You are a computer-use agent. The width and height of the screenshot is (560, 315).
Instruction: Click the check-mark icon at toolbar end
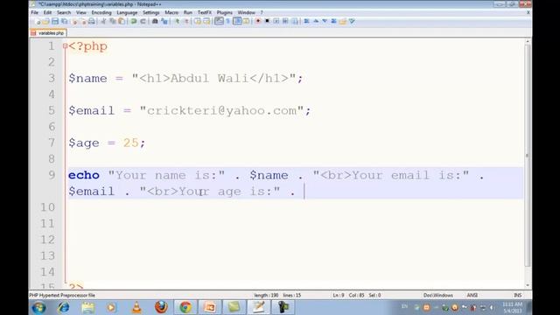pos(352,21)
